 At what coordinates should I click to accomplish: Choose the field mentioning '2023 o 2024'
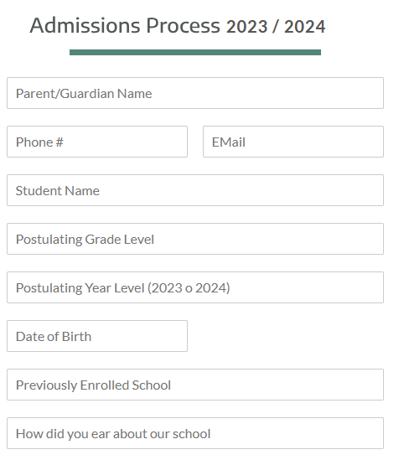[x=195, y=287]
